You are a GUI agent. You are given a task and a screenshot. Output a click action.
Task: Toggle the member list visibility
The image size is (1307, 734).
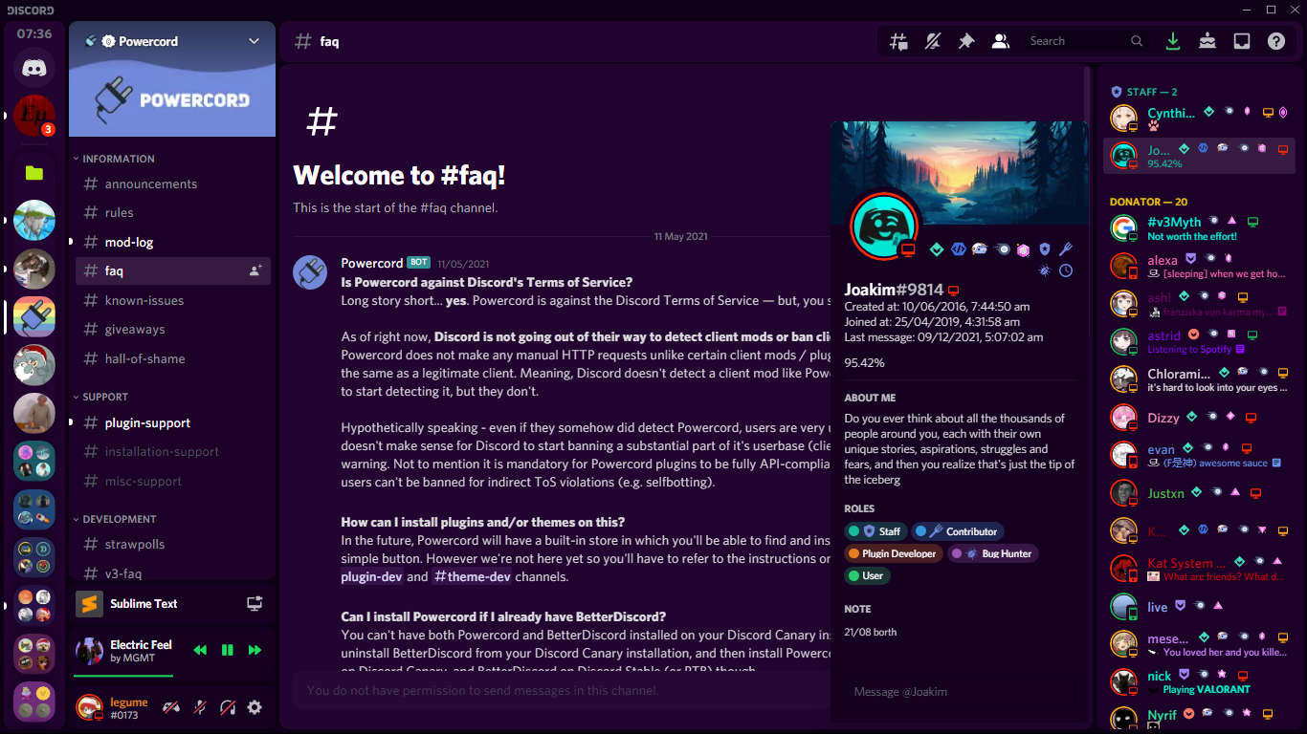pyautogui.click(x=1000, y=41)
